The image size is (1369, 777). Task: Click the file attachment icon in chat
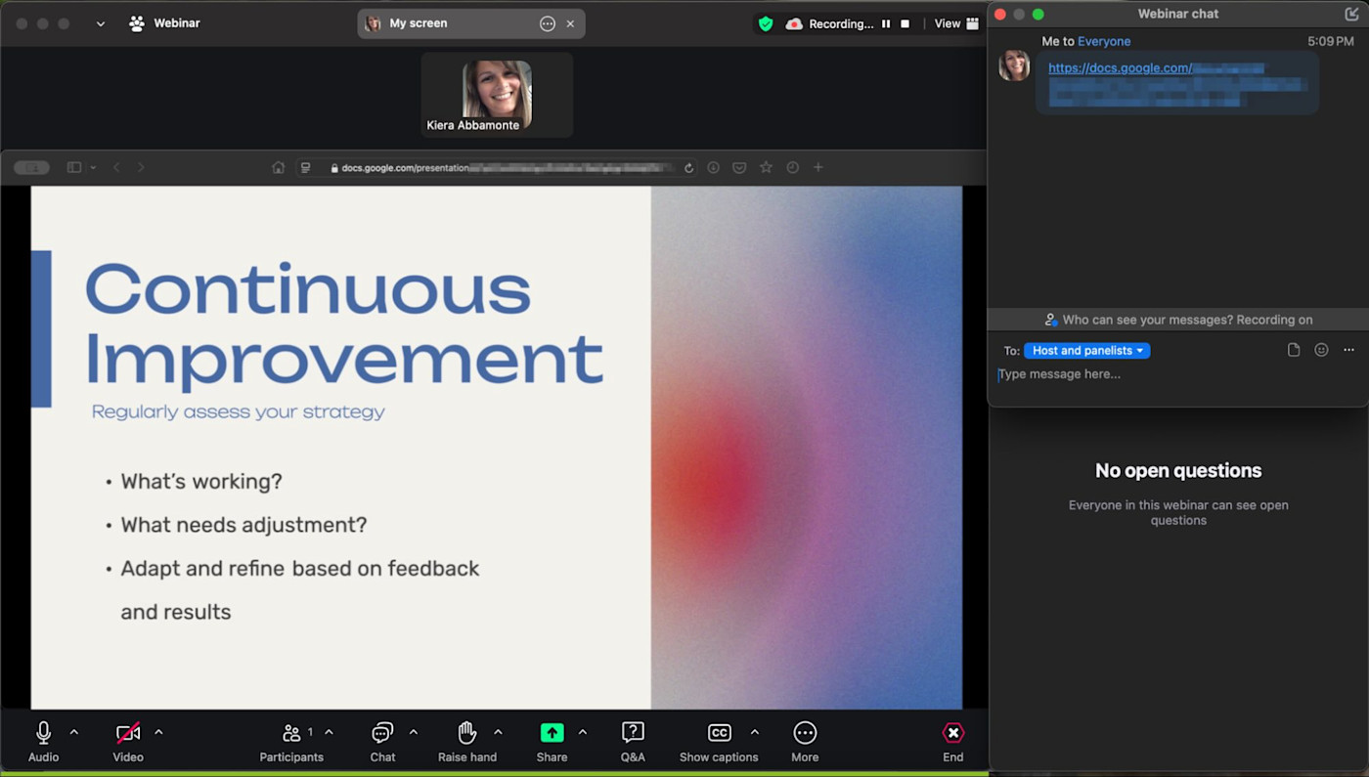tap(1294, 350)
